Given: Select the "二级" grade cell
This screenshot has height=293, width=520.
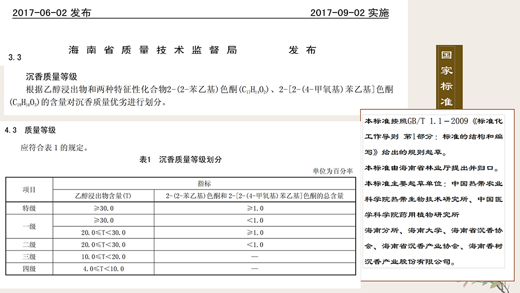Looking at the screenshot, I should (29, 245).
